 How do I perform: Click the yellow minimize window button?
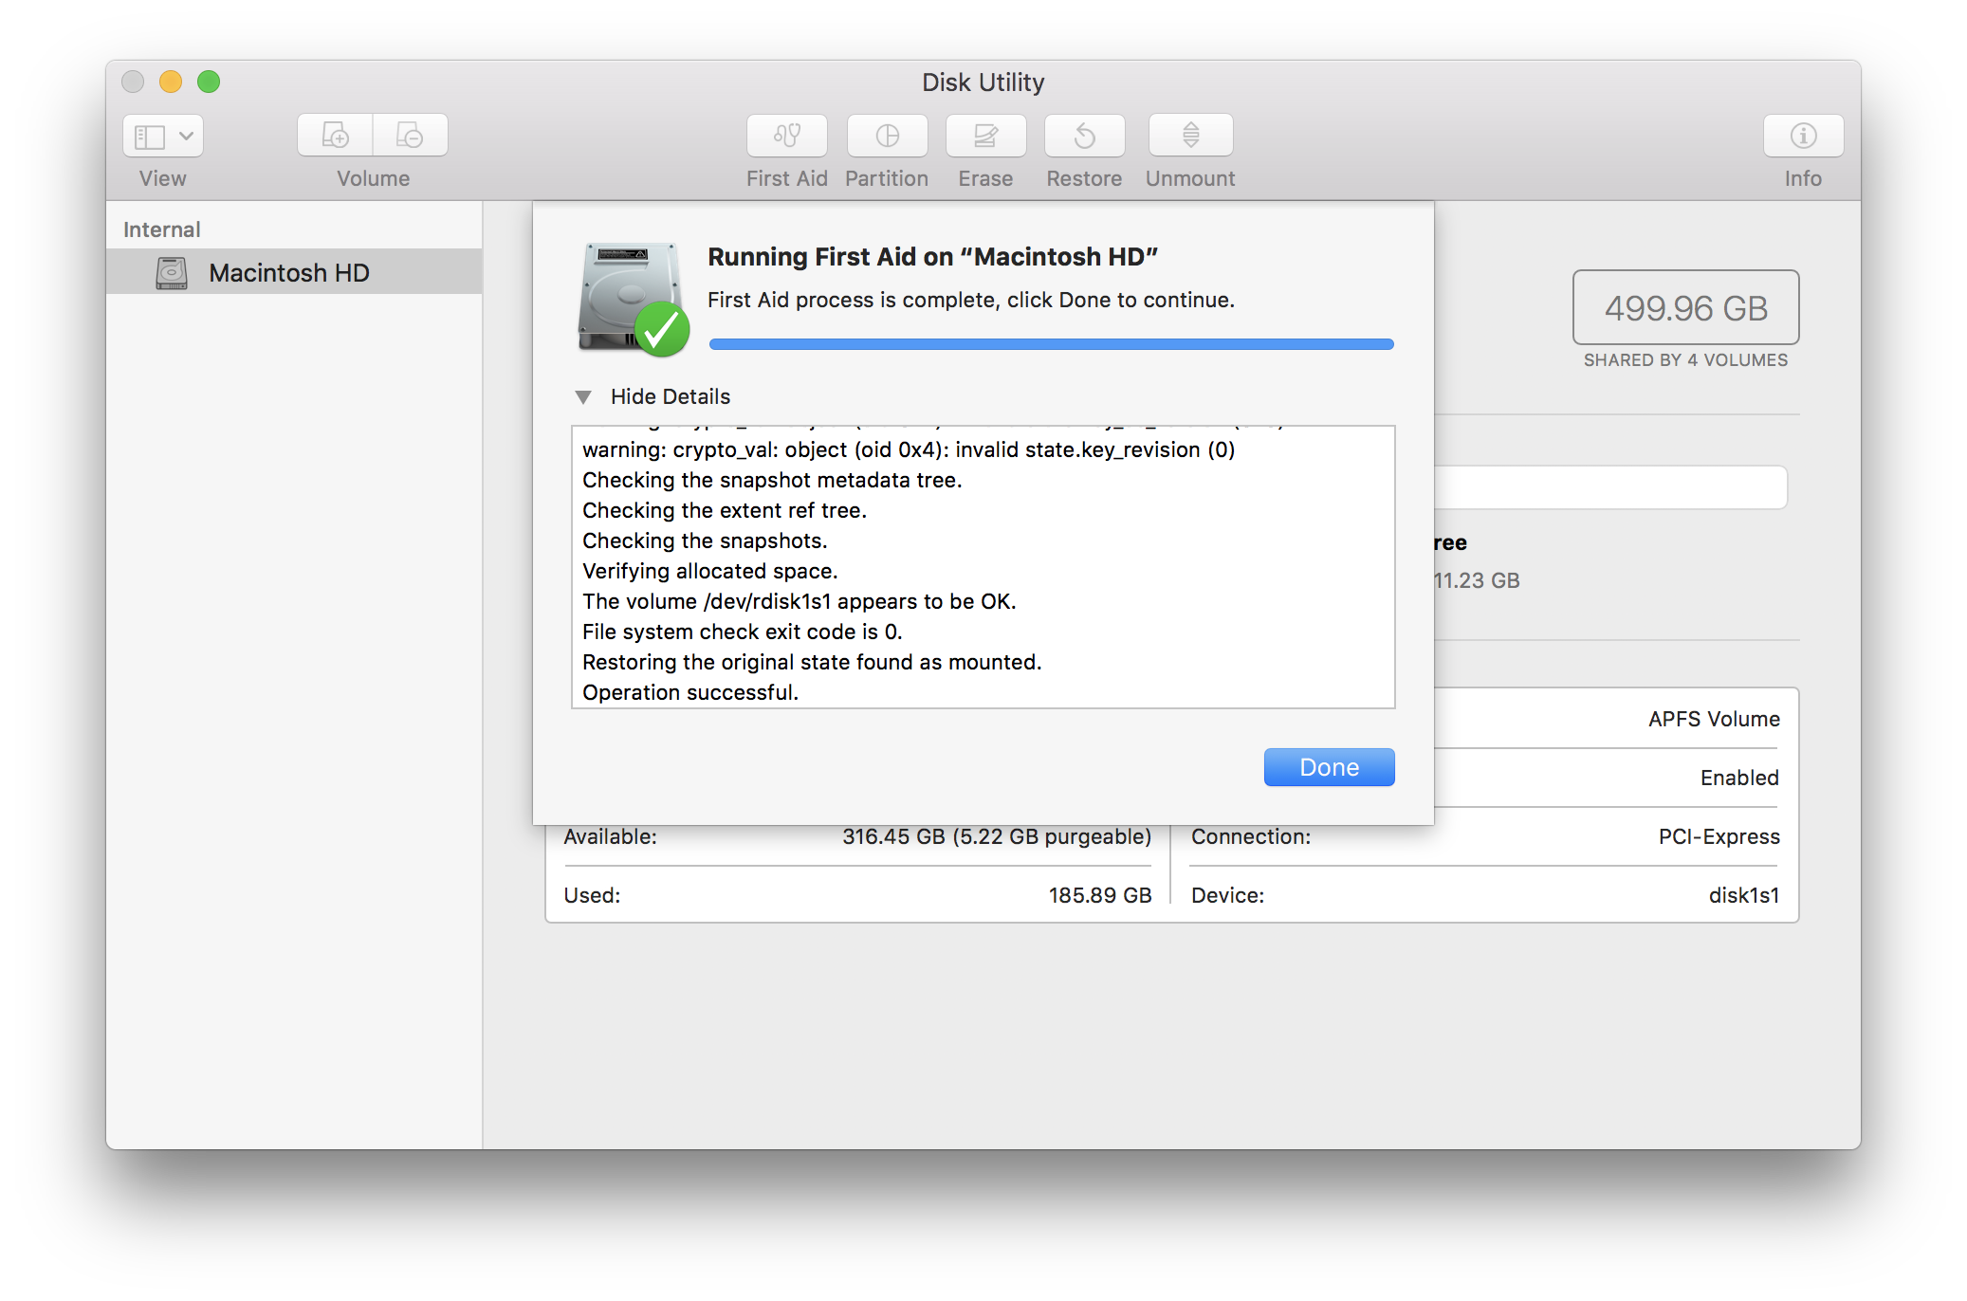coord(171,82)
